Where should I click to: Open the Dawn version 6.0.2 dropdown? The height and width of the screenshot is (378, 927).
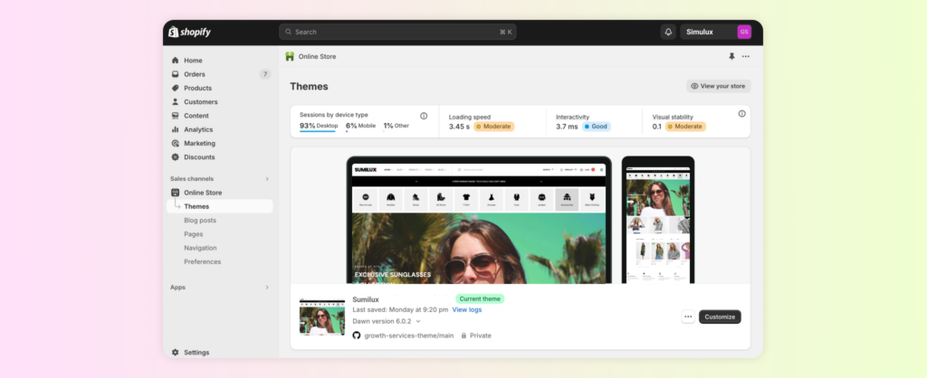pyautogui.click(x=387, y=321)
